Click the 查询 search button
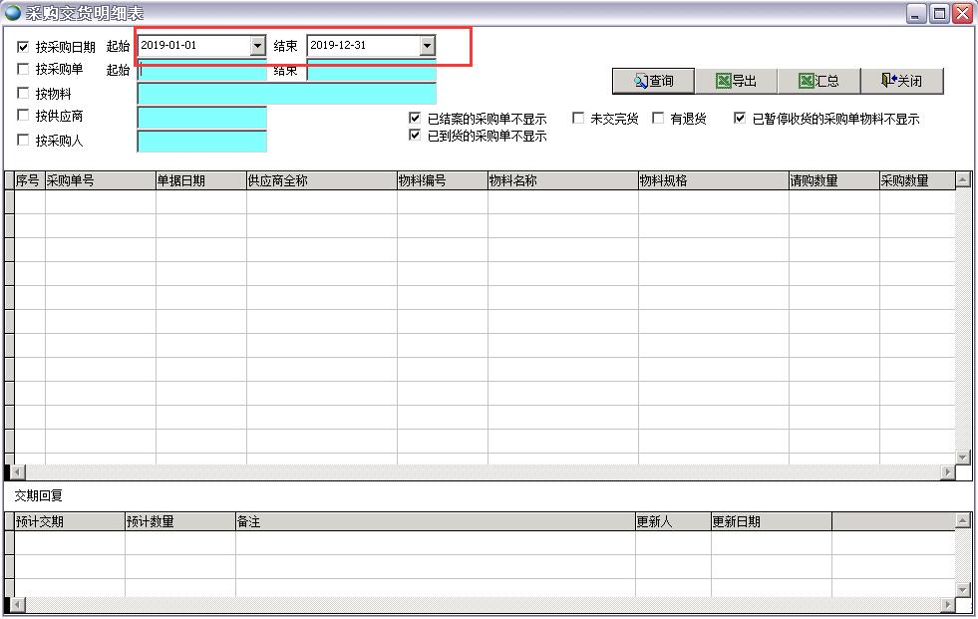Screen dimensions: 978x619 point(653,81)
